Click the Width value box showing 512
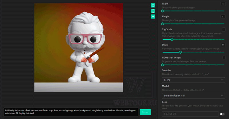The width and height of the screenshot is (229, 119). pos(223,4)
